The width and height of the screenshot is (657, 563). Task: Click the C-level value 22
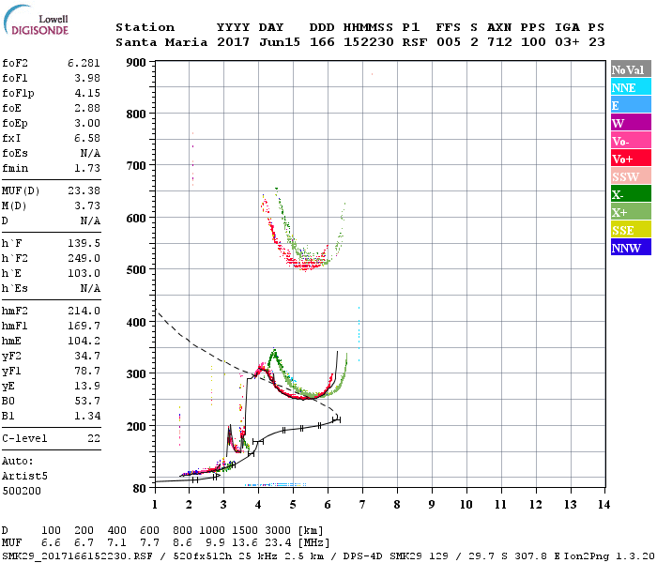pos(94,438)
